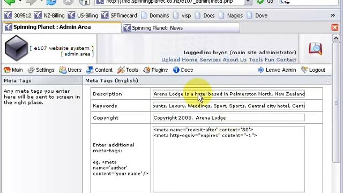Click the vertical scrollbar thumb
The height and width of the screenshot is (193, 343).
(x=336, y=103)
